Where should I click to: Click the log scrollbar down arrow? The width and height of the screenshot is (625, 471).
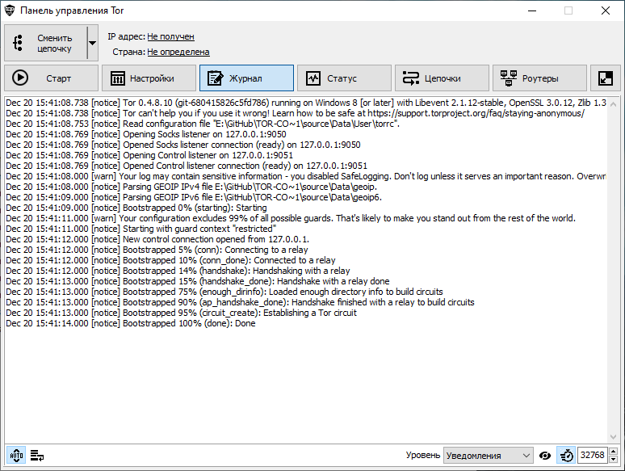click(614, 437)
